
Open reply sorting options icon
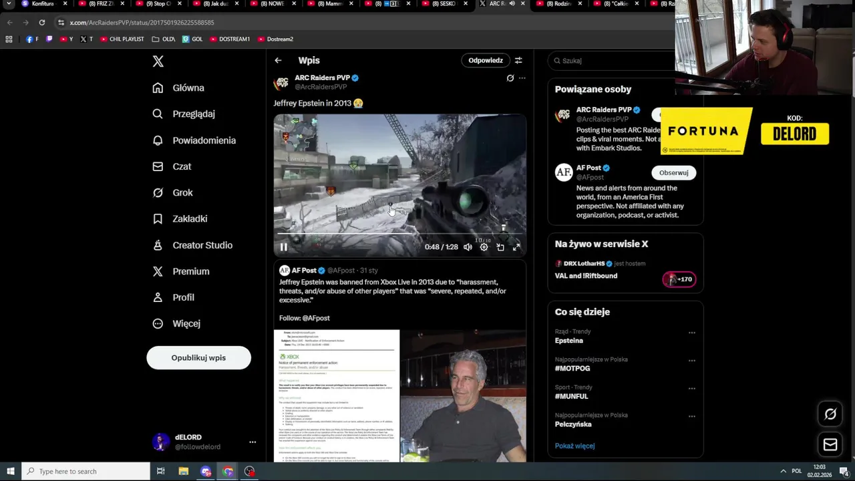(518, 60)
